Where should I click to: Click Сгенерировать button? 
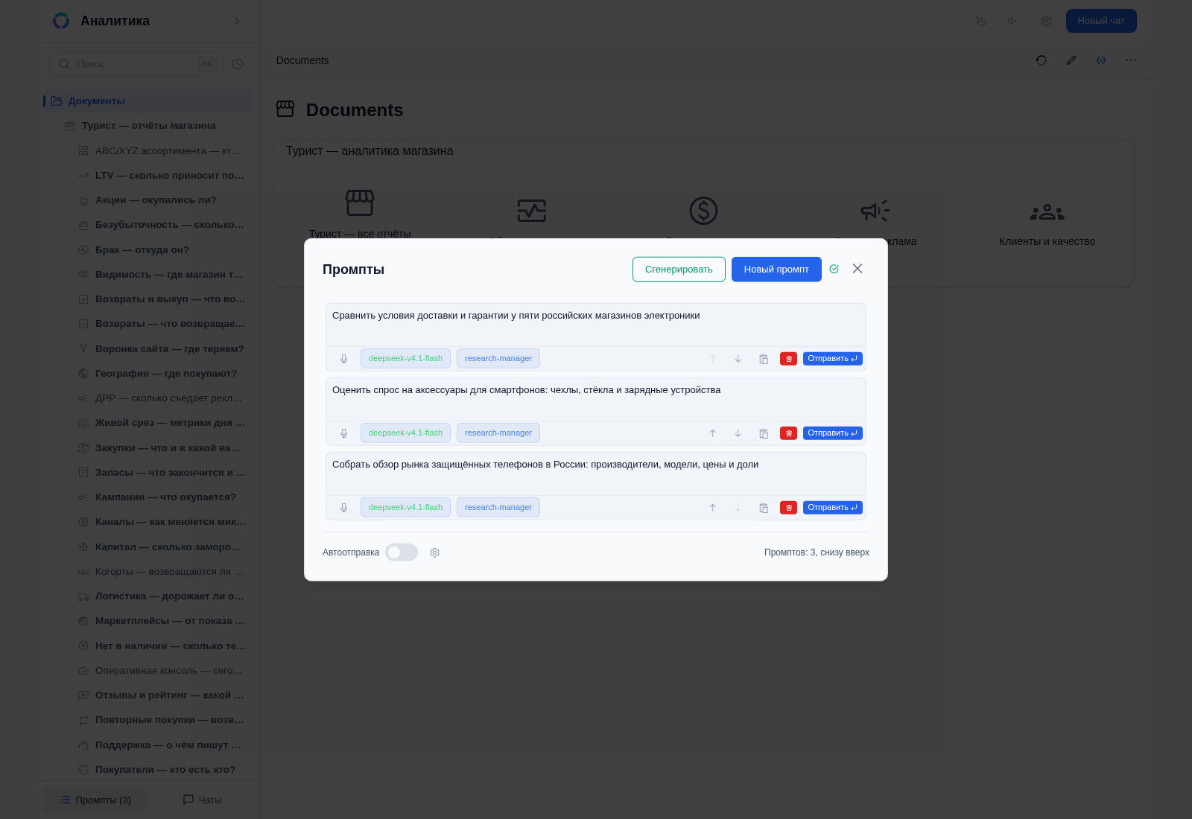pos(679,270)
